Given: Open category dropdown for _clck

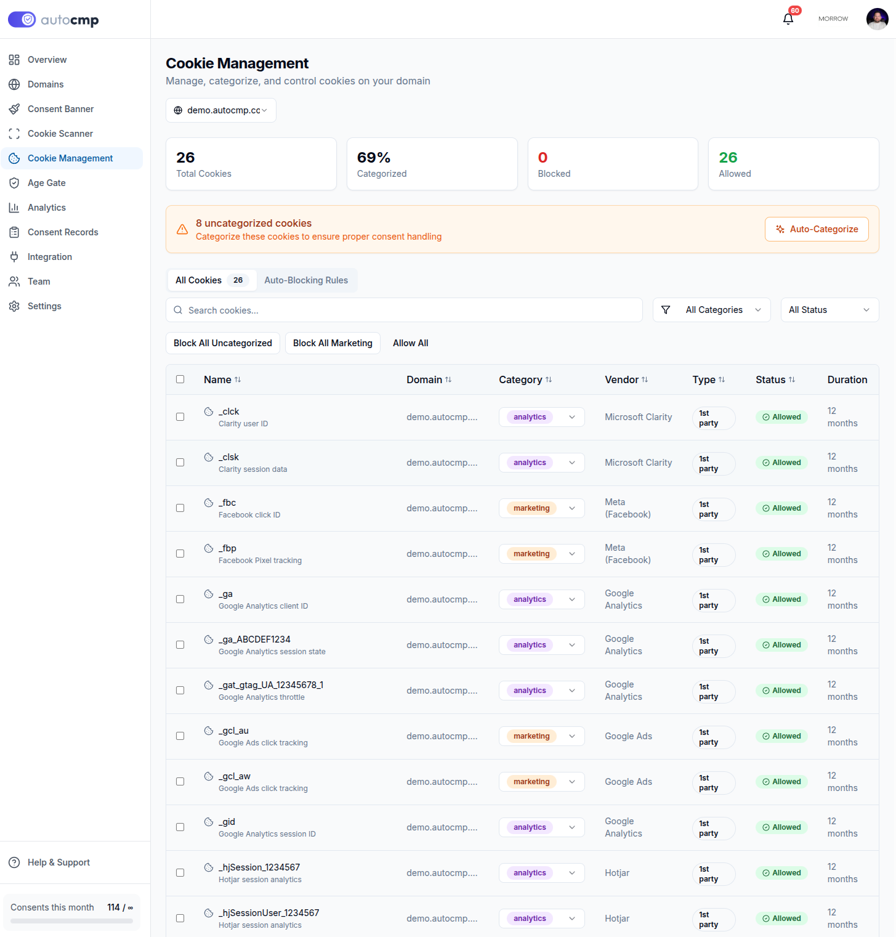Looking at the screenshot, I should coord(542,417).
